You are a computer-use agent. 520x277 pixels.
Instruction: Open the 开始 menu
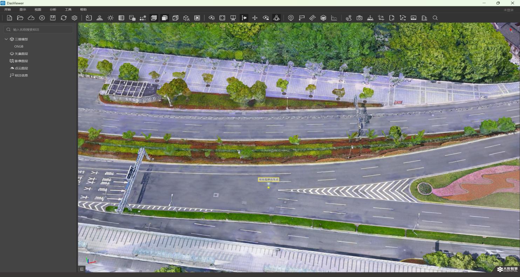click(7, 9)
